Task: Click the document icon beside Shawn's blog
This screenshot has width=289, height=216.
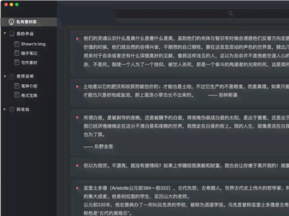Action: point(17,44)
